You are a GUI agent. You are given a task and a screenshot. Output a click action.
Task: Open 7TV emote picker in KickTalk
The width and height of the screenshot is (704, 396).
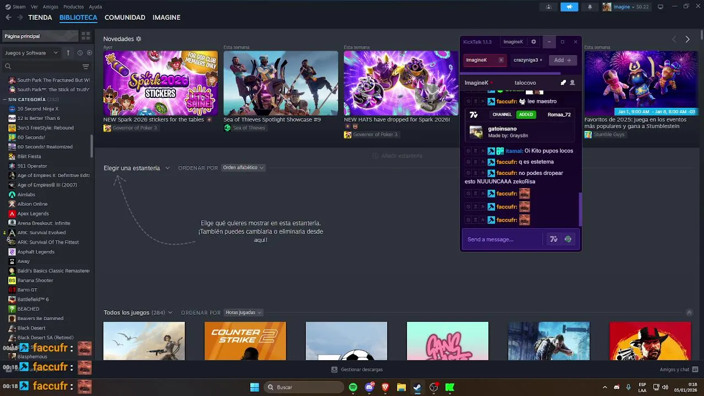point(554,239)
